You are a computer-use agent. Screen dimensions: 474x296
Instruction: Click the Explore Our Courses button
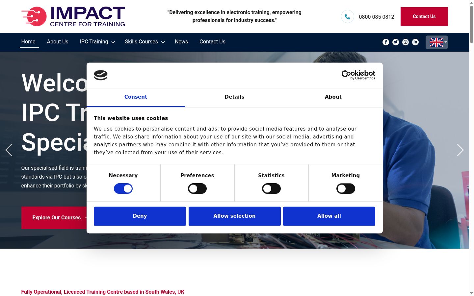coord(54,218)
